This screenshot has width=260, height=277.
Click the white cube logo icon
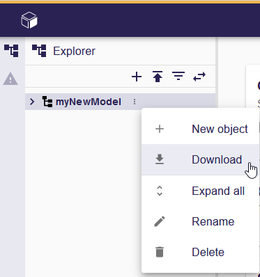(29, 20)
